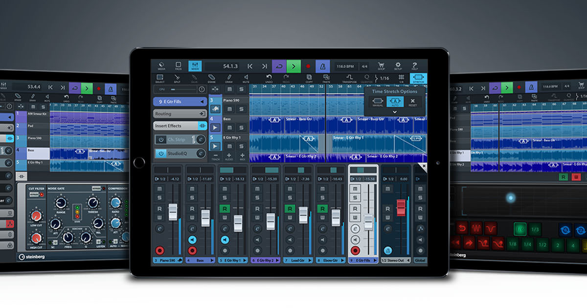Toggle Read automation on Lead Gtr strip
The image size is (587, 308).
289,209
